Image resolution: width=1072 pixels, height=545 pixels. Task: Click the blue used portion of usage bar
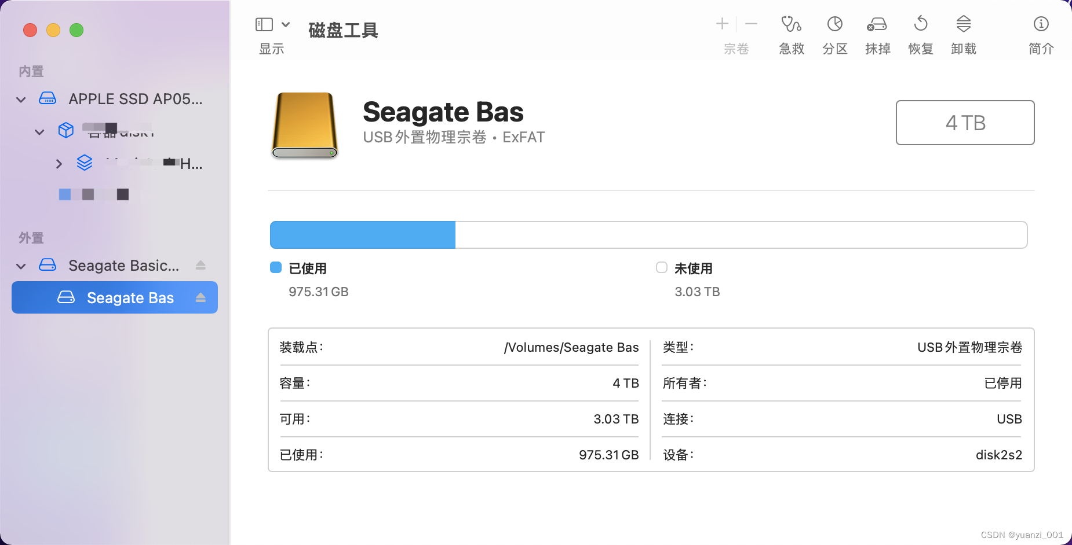363,235
